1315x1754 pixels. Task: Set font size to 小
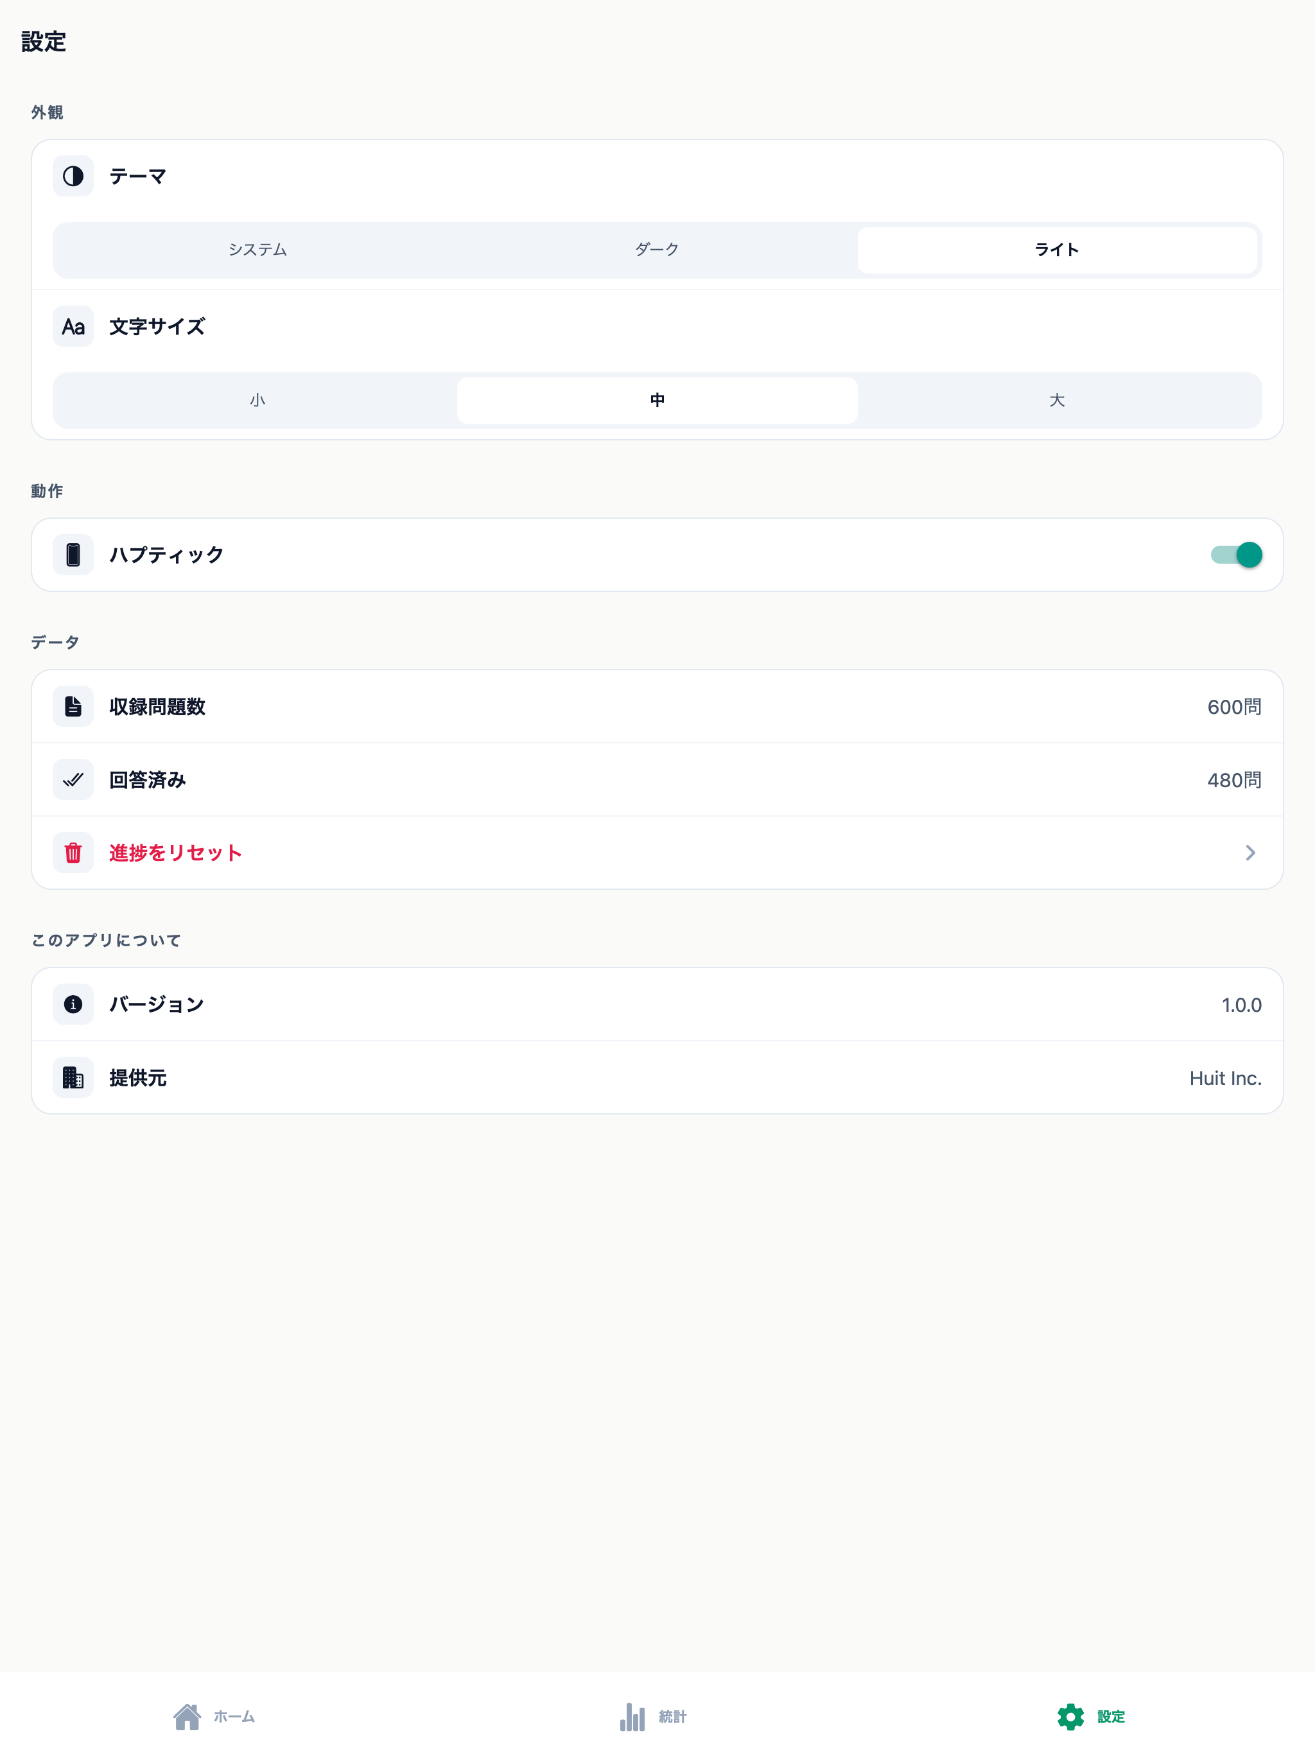(x=257, y=401)
